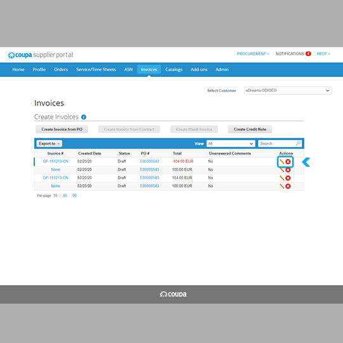The width and height of the screenshot is (343, 343).
Task: Click the Invoices page heading
Action: [49, 103]
